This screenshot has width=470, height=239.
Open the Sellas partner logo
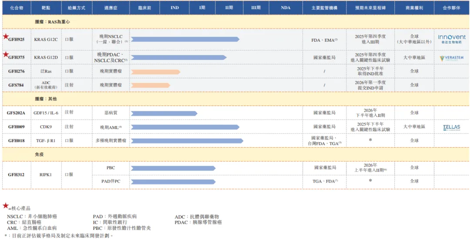point(451,127)
